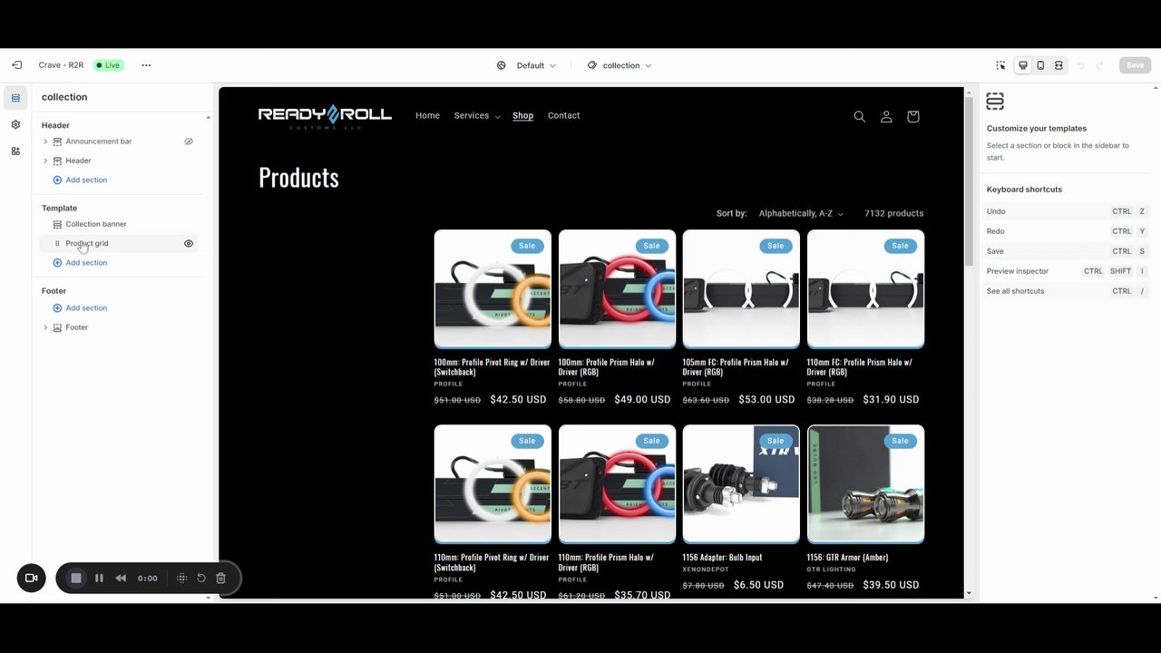The width and height of the screenshot is (1161, 653).
Task: Switch to mobile preview mode
Action: pyautogui.click(x=1040, y=65)
